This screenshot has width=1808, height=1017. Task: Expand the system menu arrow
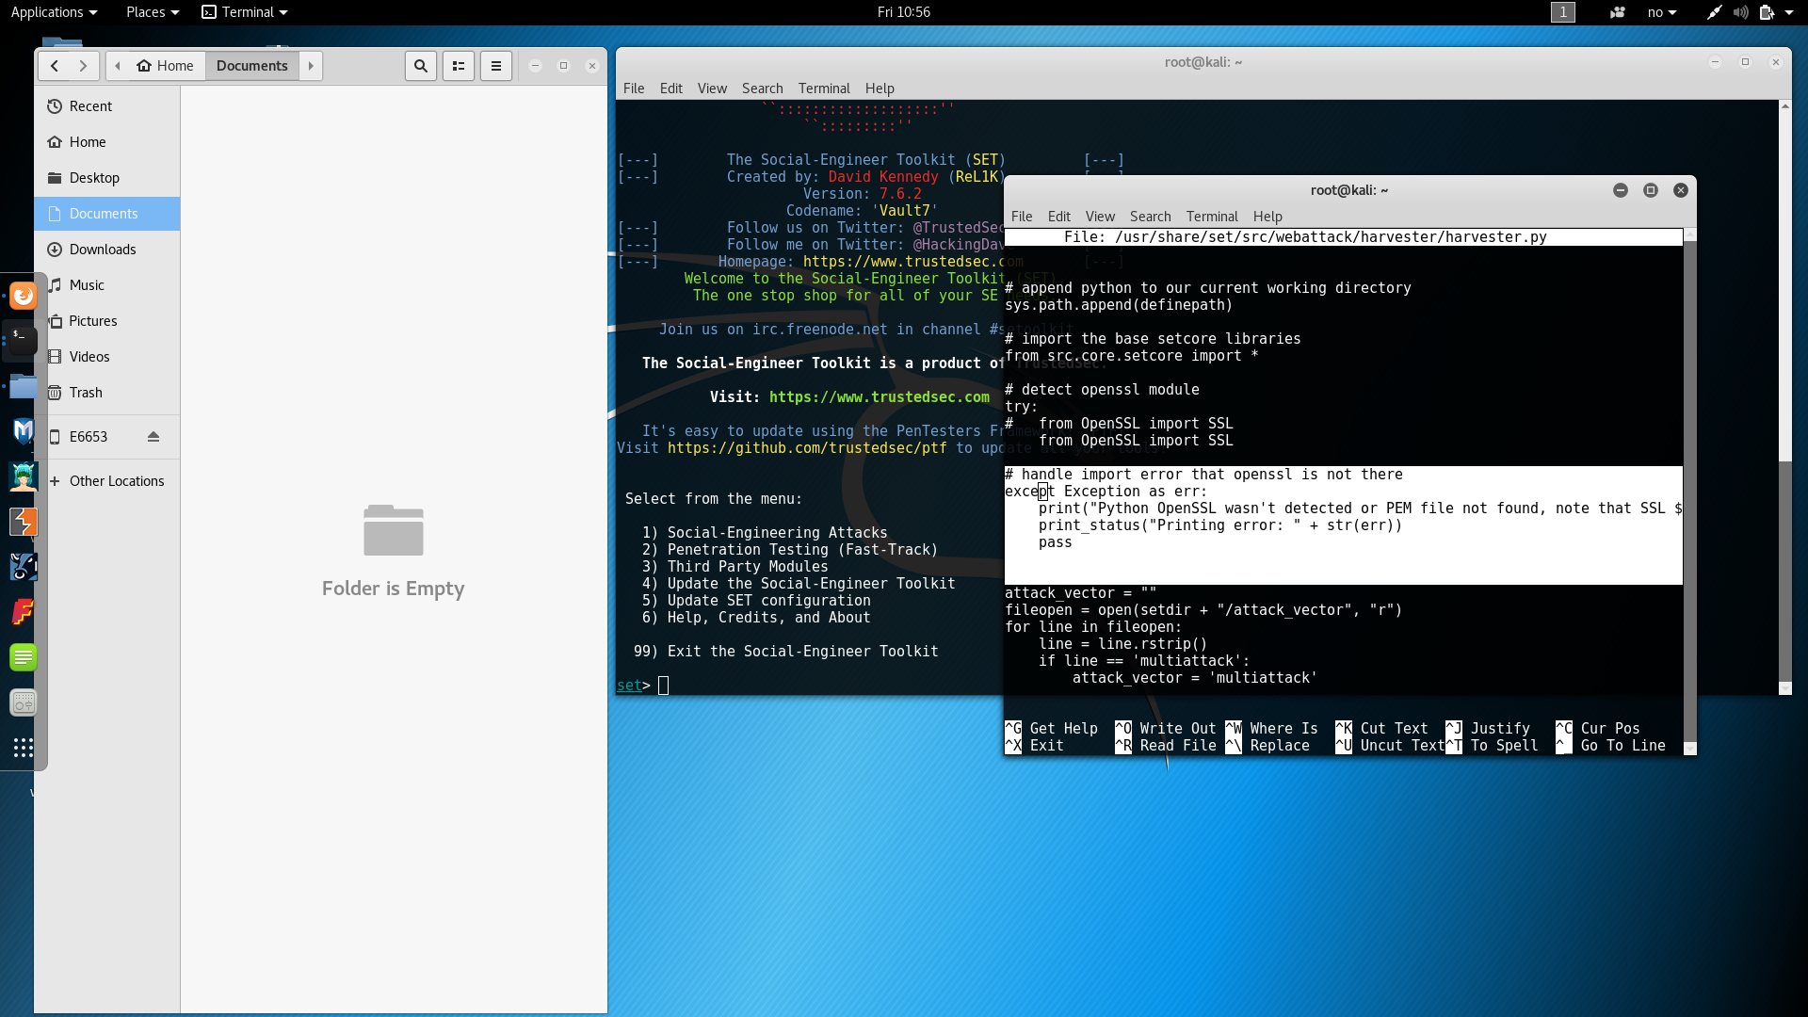pos(1788,12)
